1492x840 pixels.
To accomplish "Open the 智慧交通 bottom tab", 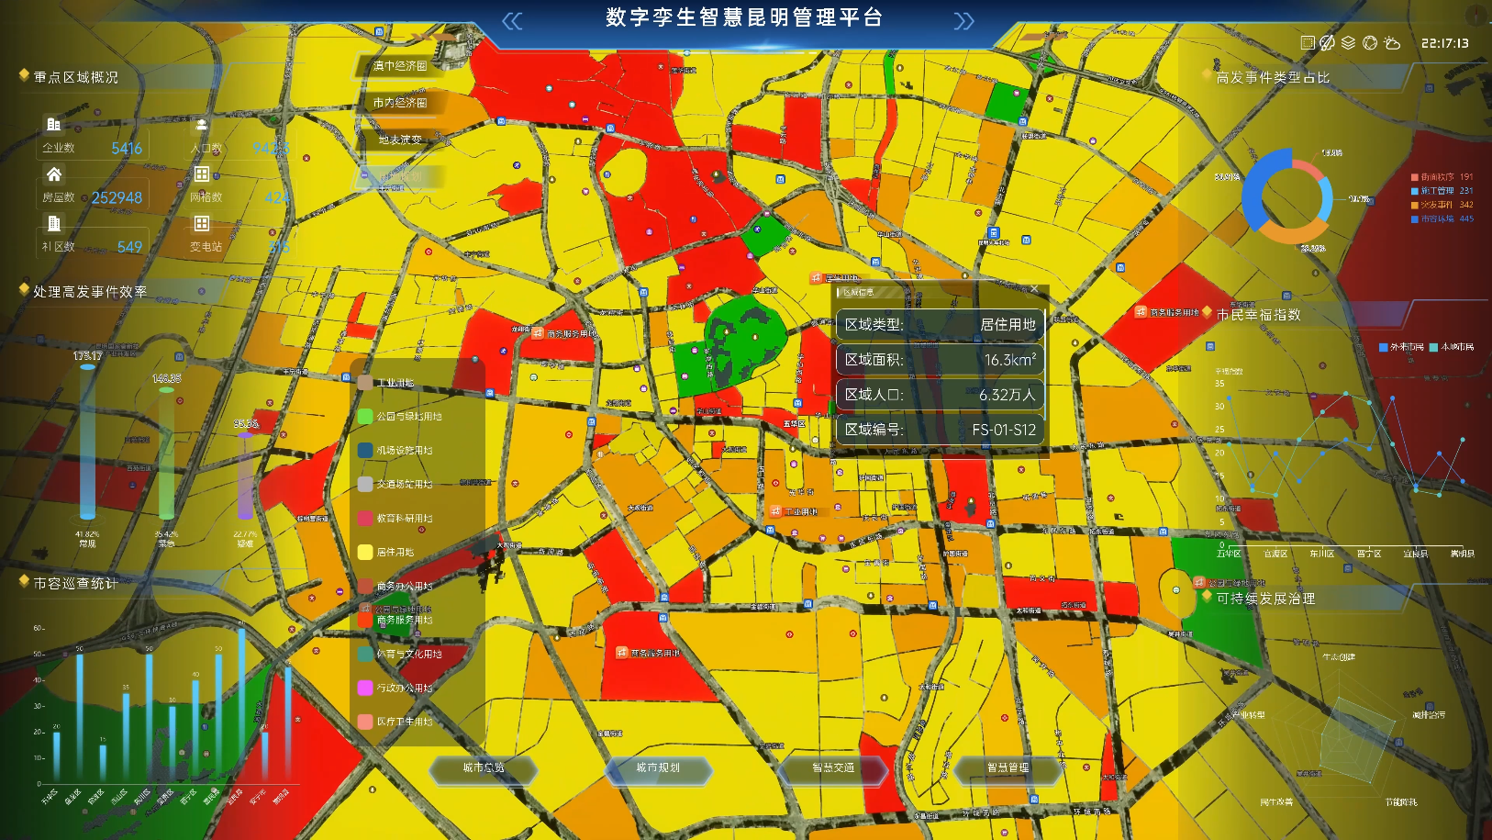I will tap(833, 768).
